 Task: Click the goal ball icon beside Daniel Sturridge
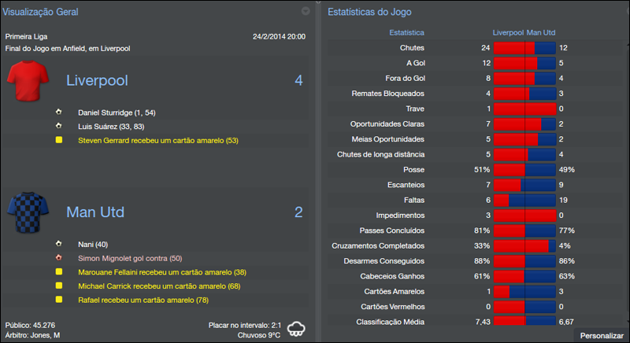point(58,112)
